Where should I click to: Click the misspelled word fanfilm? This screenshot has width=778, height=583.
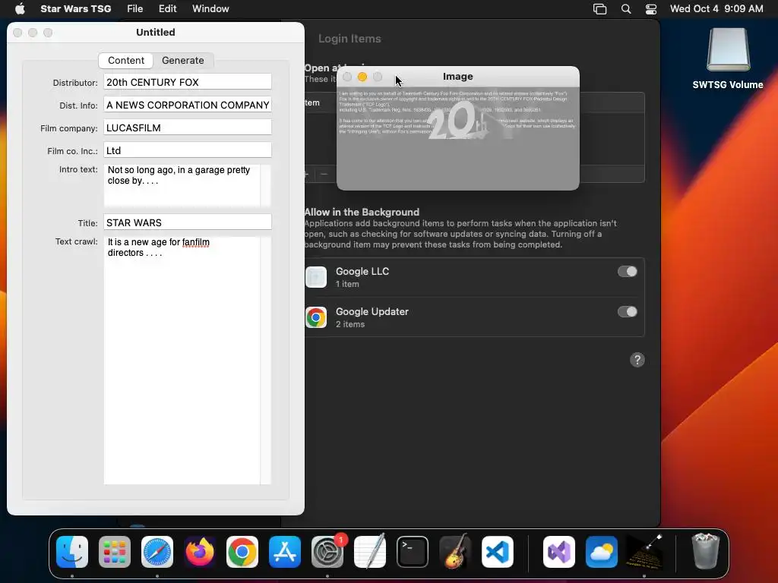point(195,242)
